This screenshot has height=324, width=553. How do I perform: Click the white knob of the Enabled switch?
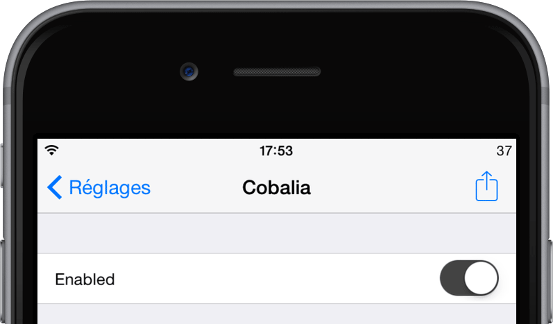pos(481,278)
